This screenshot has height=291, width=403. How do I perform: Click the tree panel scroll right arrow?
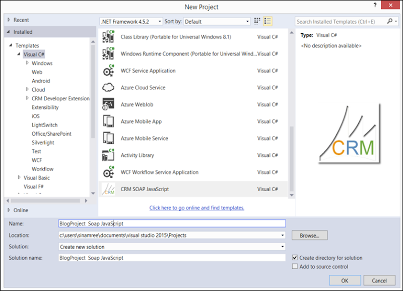(86, 200)
